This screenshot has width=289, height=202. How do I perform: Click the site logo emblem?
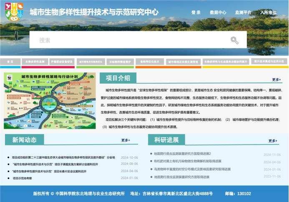[14, 12]
